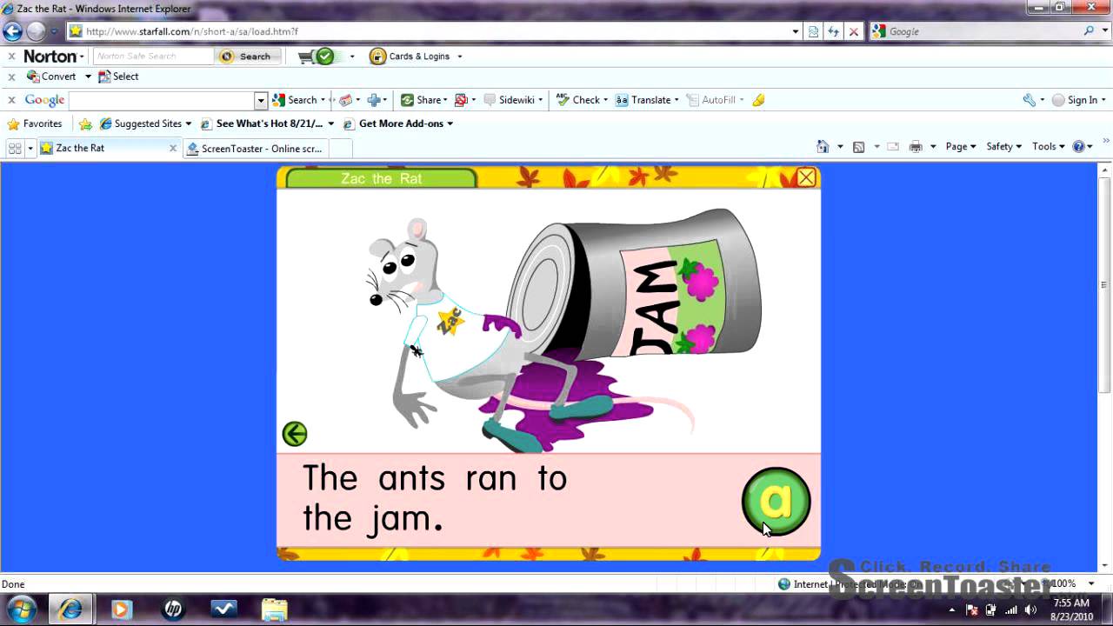Open the Windows Start button
1113x626 pixels.
point(21,609)
